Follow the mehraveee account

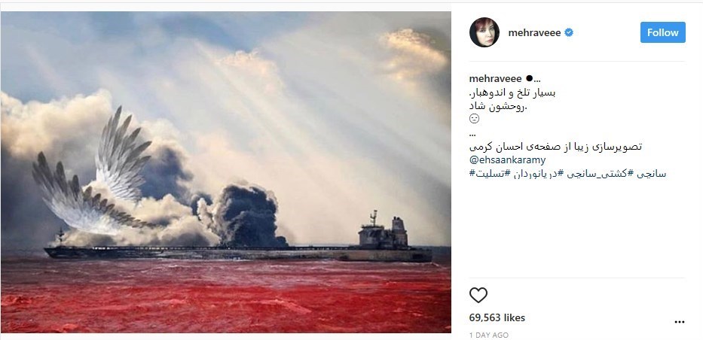tap(662, 32)
